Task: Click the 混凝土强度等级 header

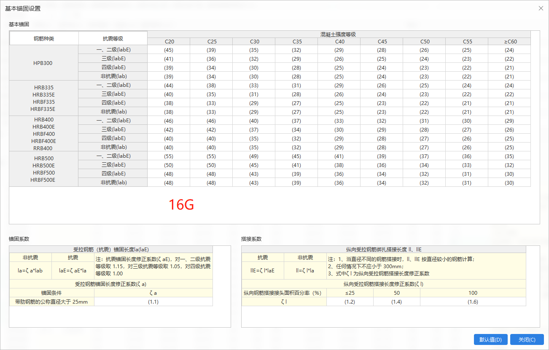Action: click(x=339, y=34)
